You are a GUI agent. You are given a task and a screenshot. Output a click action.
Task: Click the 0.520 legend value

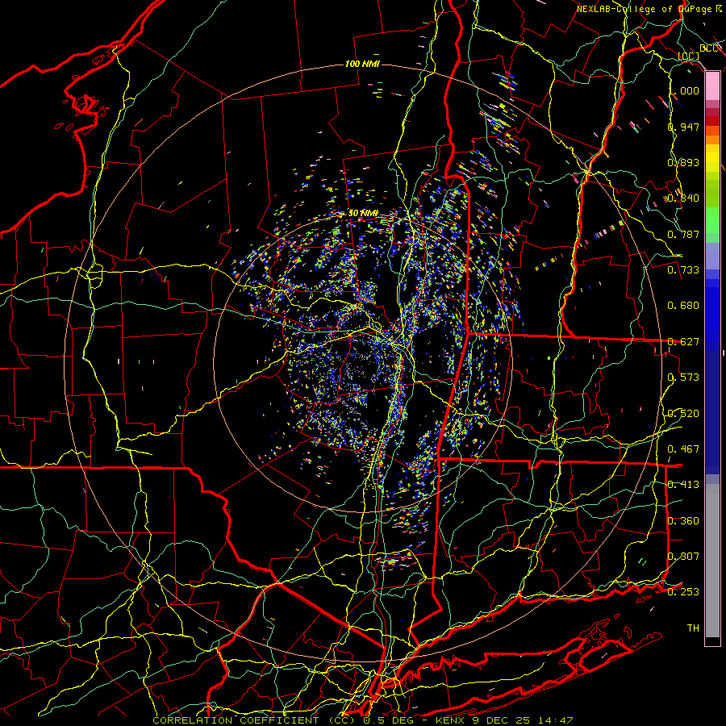[683, 414]
